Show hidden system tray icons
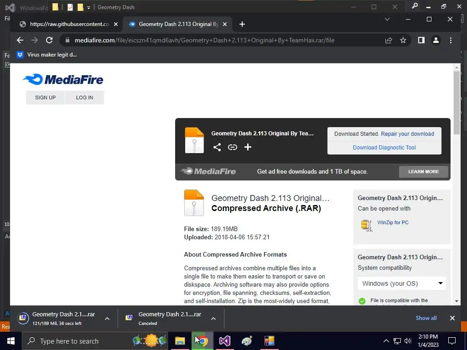The image size is (467, 350). (x=386, y=341)
